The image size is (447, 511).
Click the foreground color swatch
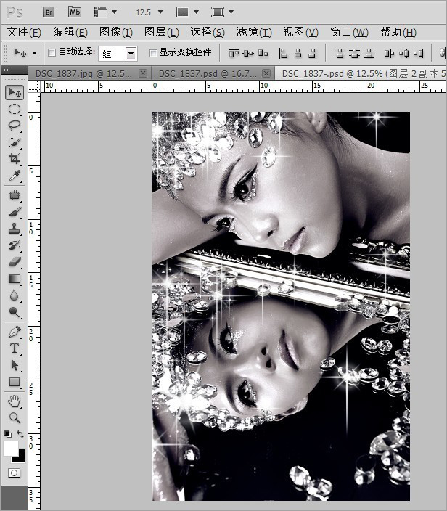point(10,448)
